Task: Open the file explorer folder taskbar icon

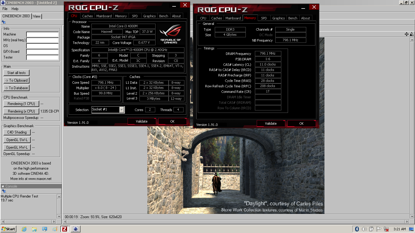Action: point(34,229)
